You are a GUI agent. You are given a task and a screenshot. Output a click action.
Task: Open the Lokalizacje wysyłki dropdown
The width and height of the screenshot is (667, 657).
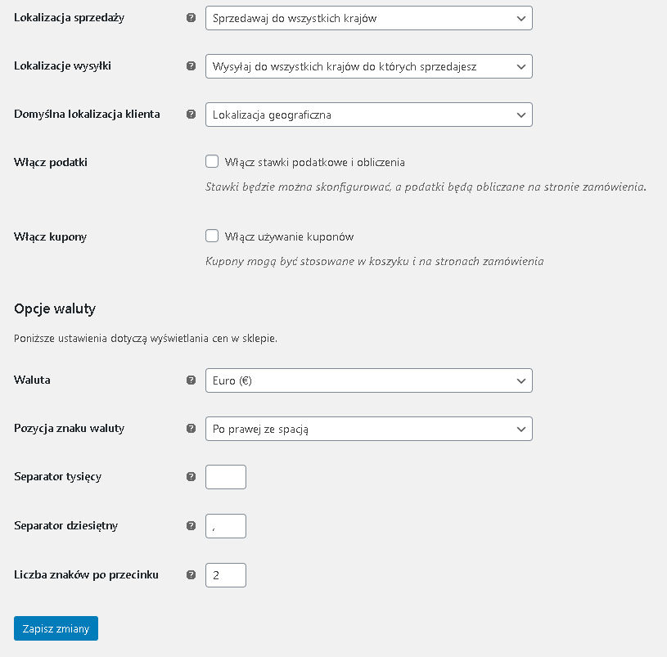(369, 66)
